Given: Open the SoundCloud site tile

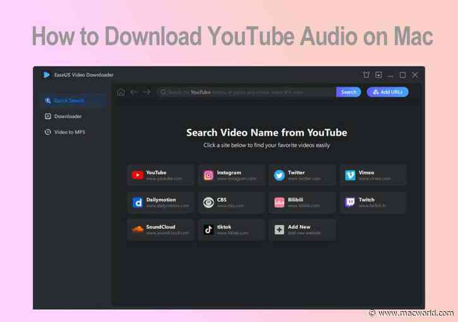Looking at the screenshot, I should (x=161, y=229).
